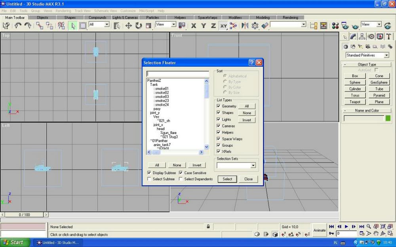Jump to the start frame
Viewport: 396px width, 247px height.
[331, 226]
